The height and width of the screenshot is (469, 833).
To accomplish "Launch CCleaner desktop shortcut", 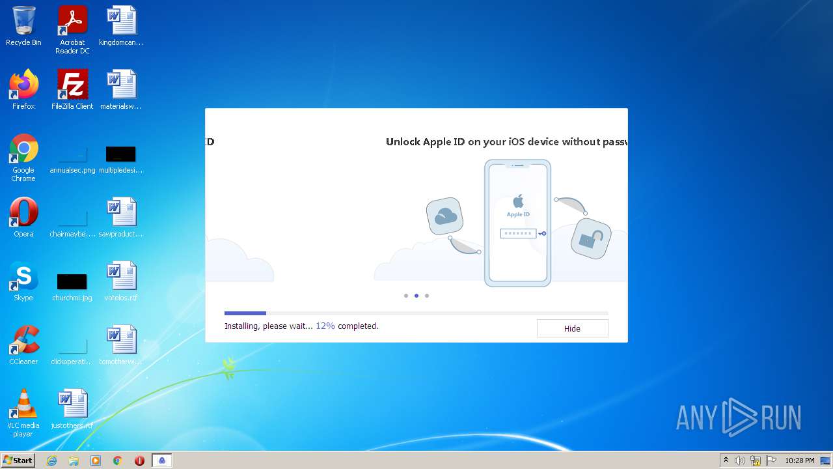I will [23, 345].
